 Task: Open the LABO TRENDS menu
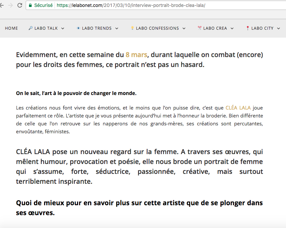click(x=97, y=28)
